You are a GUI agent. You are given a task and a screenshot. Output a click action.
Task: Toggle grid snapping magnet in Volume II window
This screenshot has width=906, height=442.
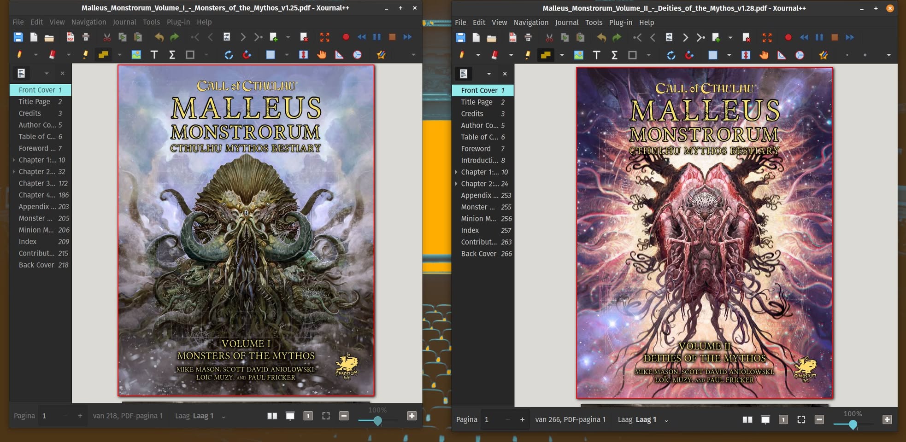pyautogui.click(x=689, y=55)
